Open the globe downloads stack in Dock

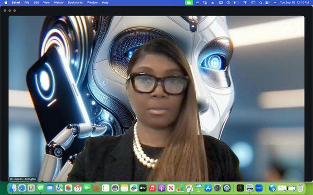pos(272,188)
